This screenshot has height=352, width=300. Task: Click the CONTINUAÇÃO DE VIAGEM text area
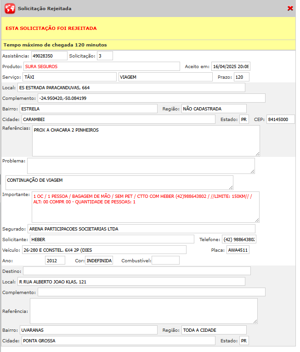point(119,183)
